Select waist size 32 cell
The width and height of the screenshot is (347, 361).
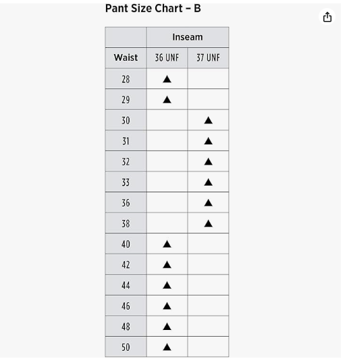click(126, 161)
